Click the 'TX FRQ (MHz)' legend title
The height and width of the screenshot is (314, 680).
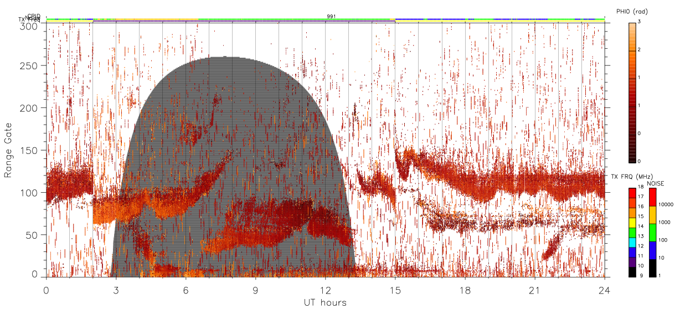[632, 176]
